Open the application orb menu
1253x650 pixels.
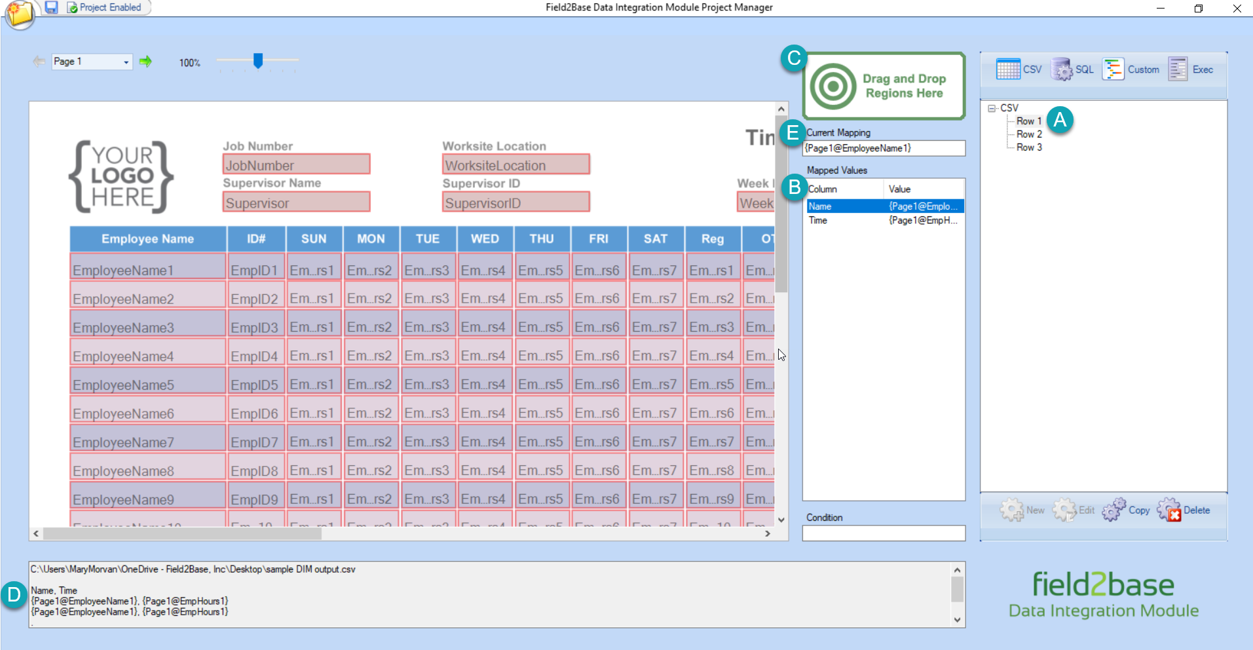click(x=19, y=14)
